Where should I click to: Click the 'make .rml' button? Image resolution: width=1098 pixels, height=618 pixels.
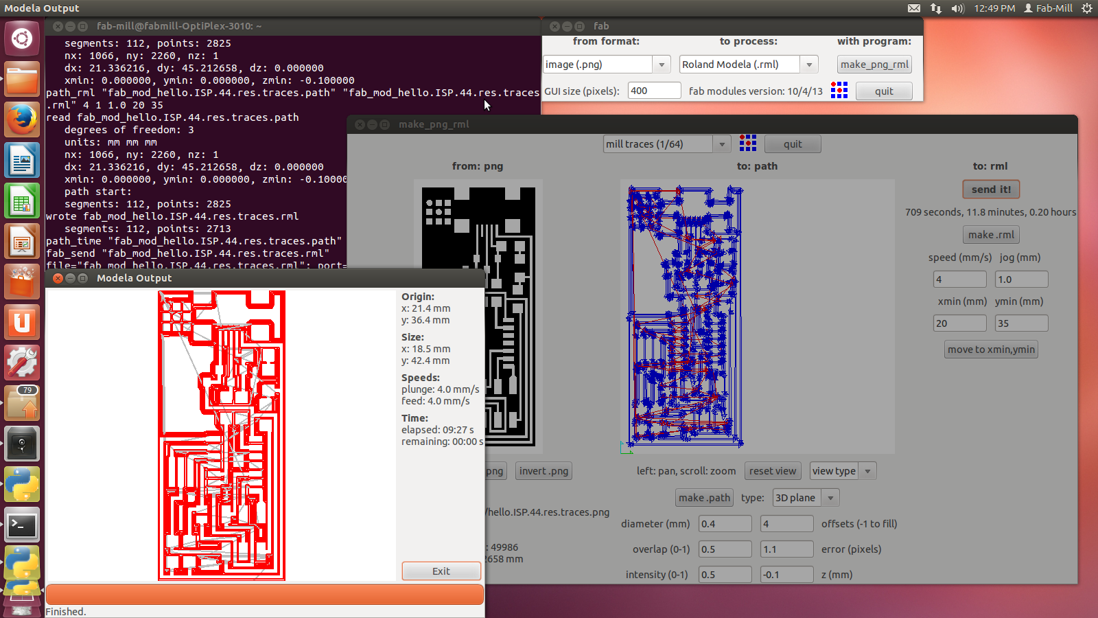click(991, 235)
